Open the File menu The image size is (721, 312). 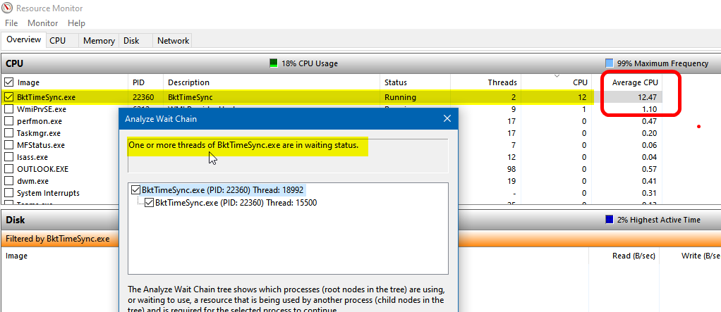point(11,23)
